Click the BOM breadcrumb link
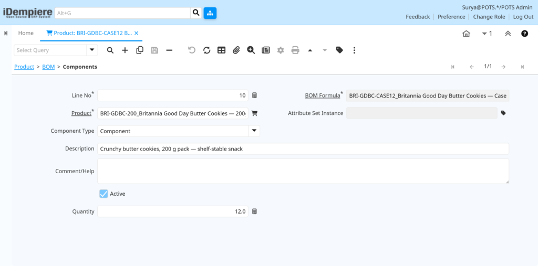The width and height of the screenshot is (538, 266). click(48, 67)
